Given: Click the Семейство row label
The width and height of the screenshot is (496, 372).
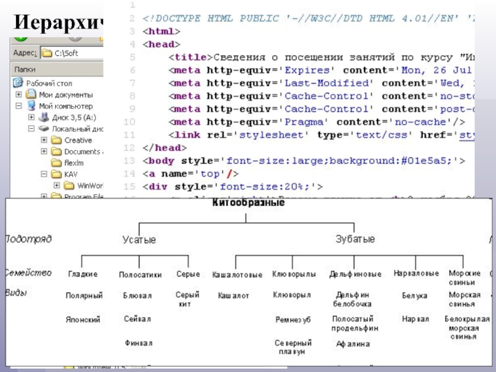Looking at the screenshot, I should click(x=29, y=273).
